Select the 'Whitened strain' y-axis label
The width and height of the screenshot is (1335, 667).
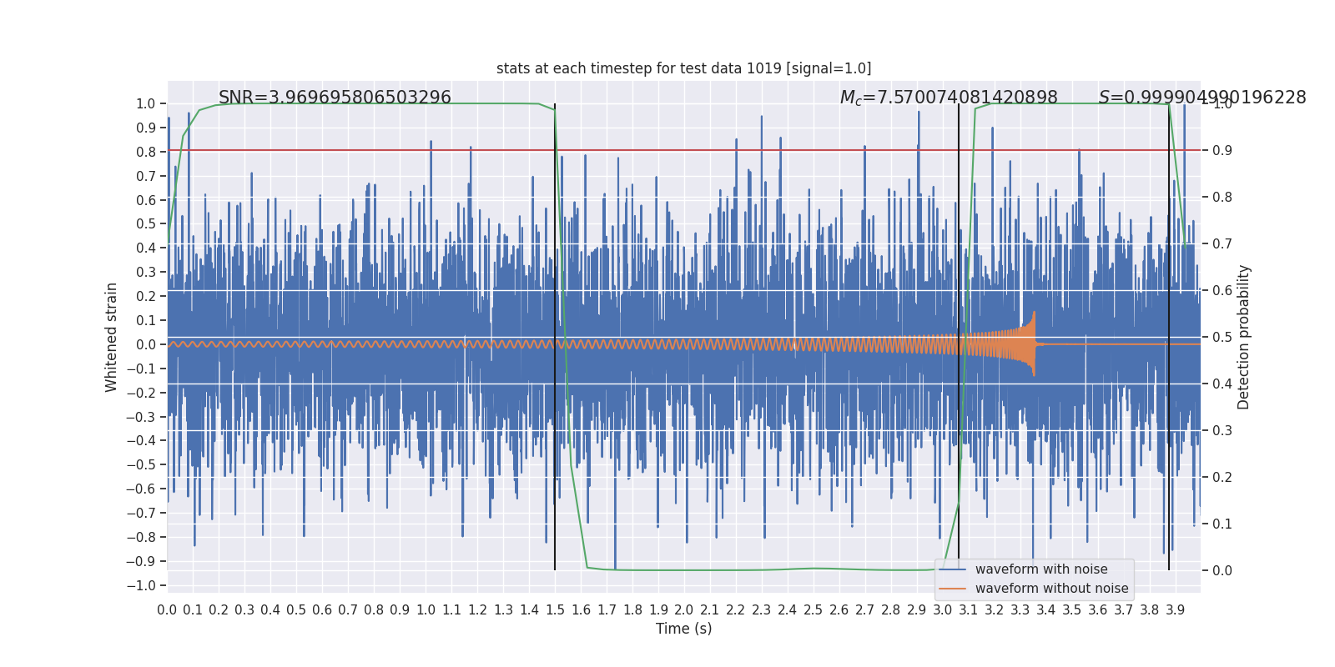[x=112, y=337]
